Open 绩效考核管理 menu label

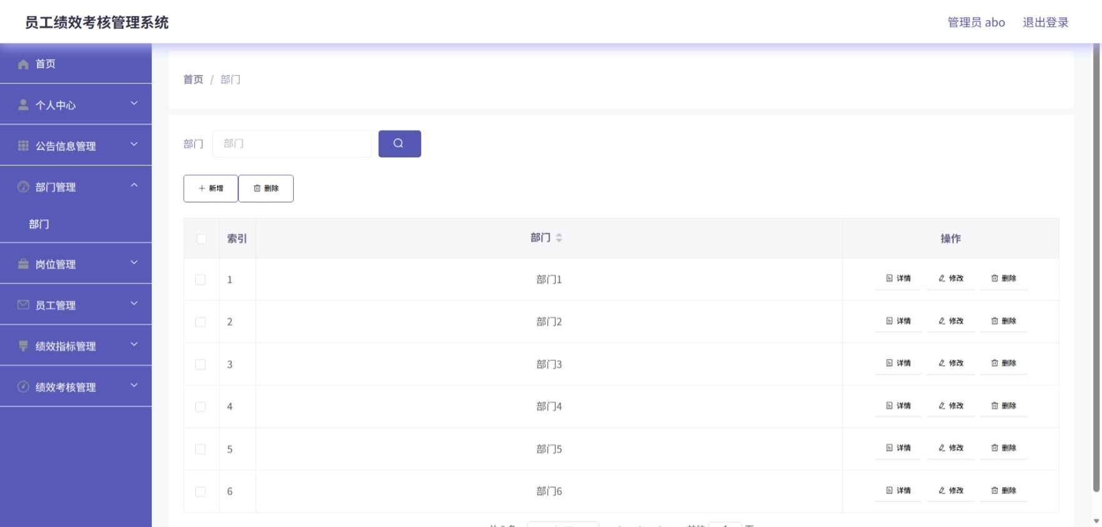click(66, 387)
